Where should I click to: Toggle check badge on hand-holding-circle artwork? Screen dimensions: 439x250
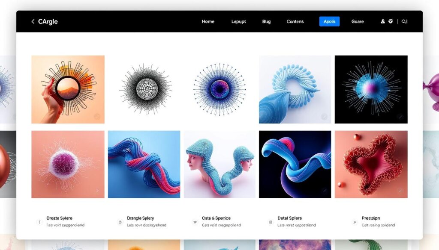97,116
